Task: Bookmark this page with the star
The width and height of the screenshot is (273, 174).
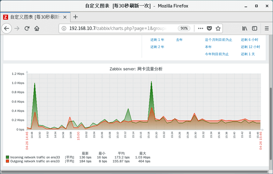Action: coord(218,29)
